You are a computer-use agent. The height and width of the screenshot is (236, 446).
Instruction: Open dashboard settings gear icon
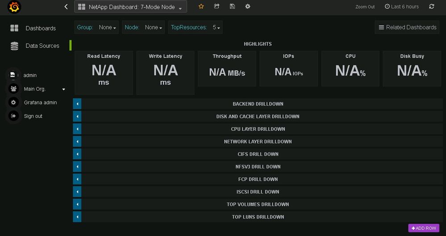(x=248, y=7)
